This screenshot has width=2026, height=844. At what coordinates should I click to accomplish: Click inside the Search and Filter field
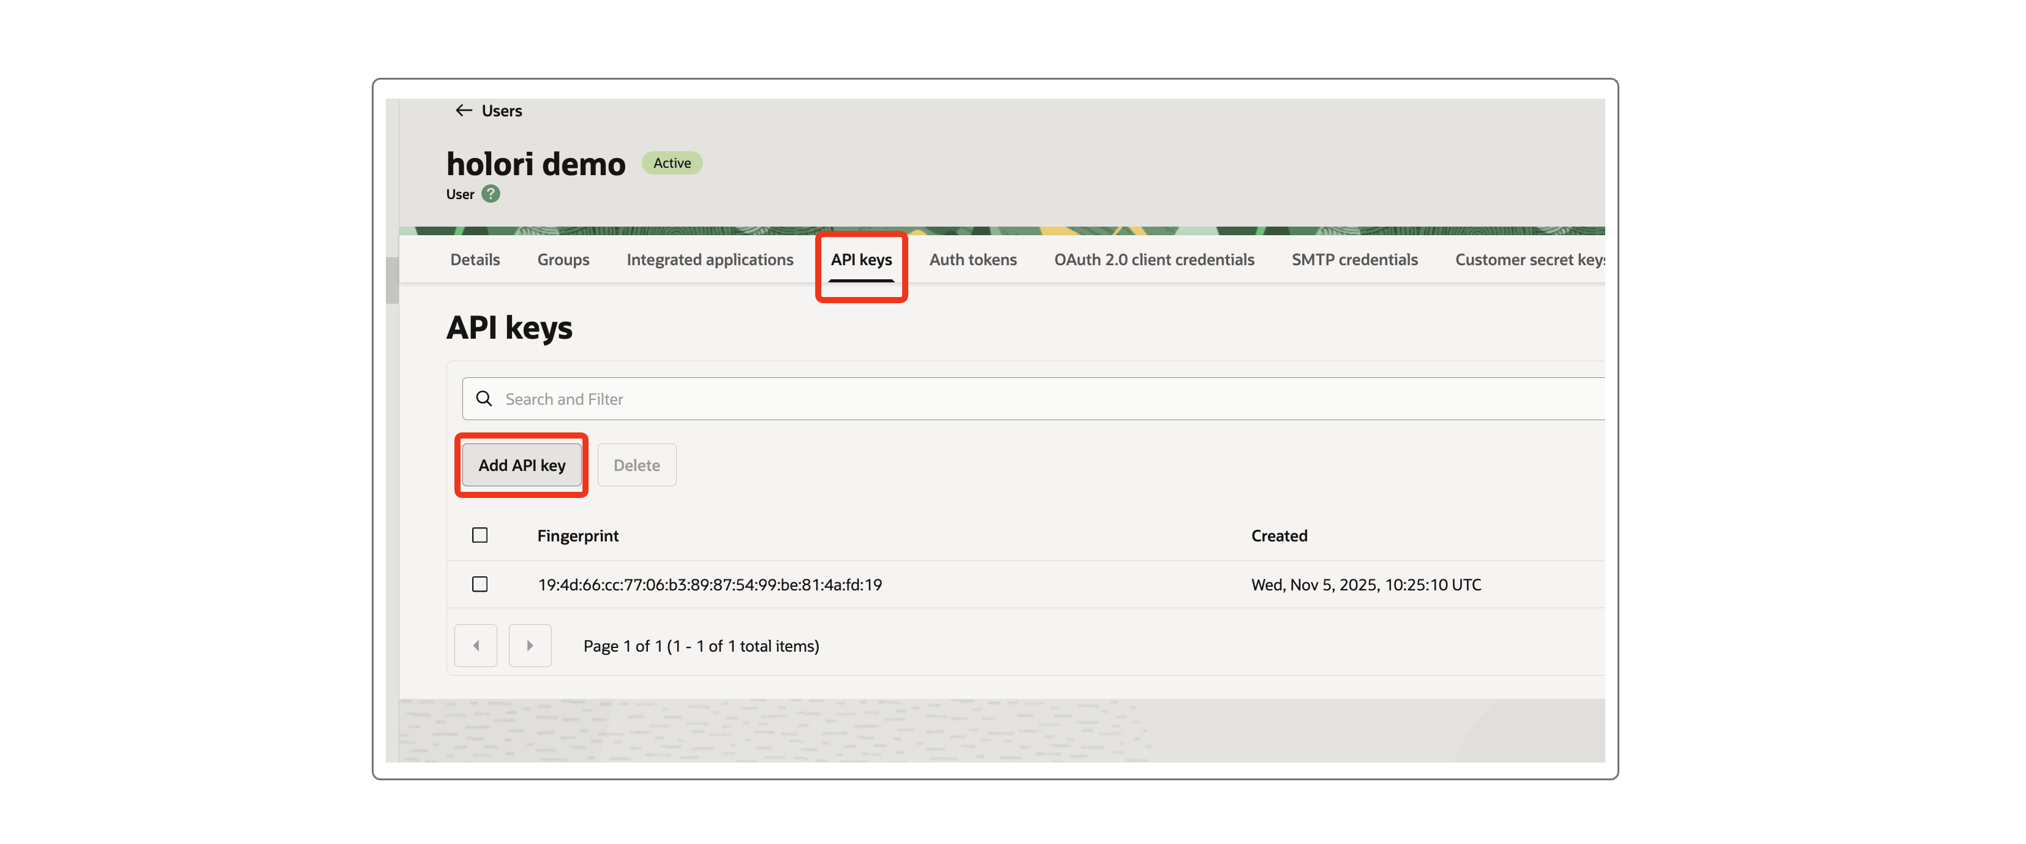(708, 399)
